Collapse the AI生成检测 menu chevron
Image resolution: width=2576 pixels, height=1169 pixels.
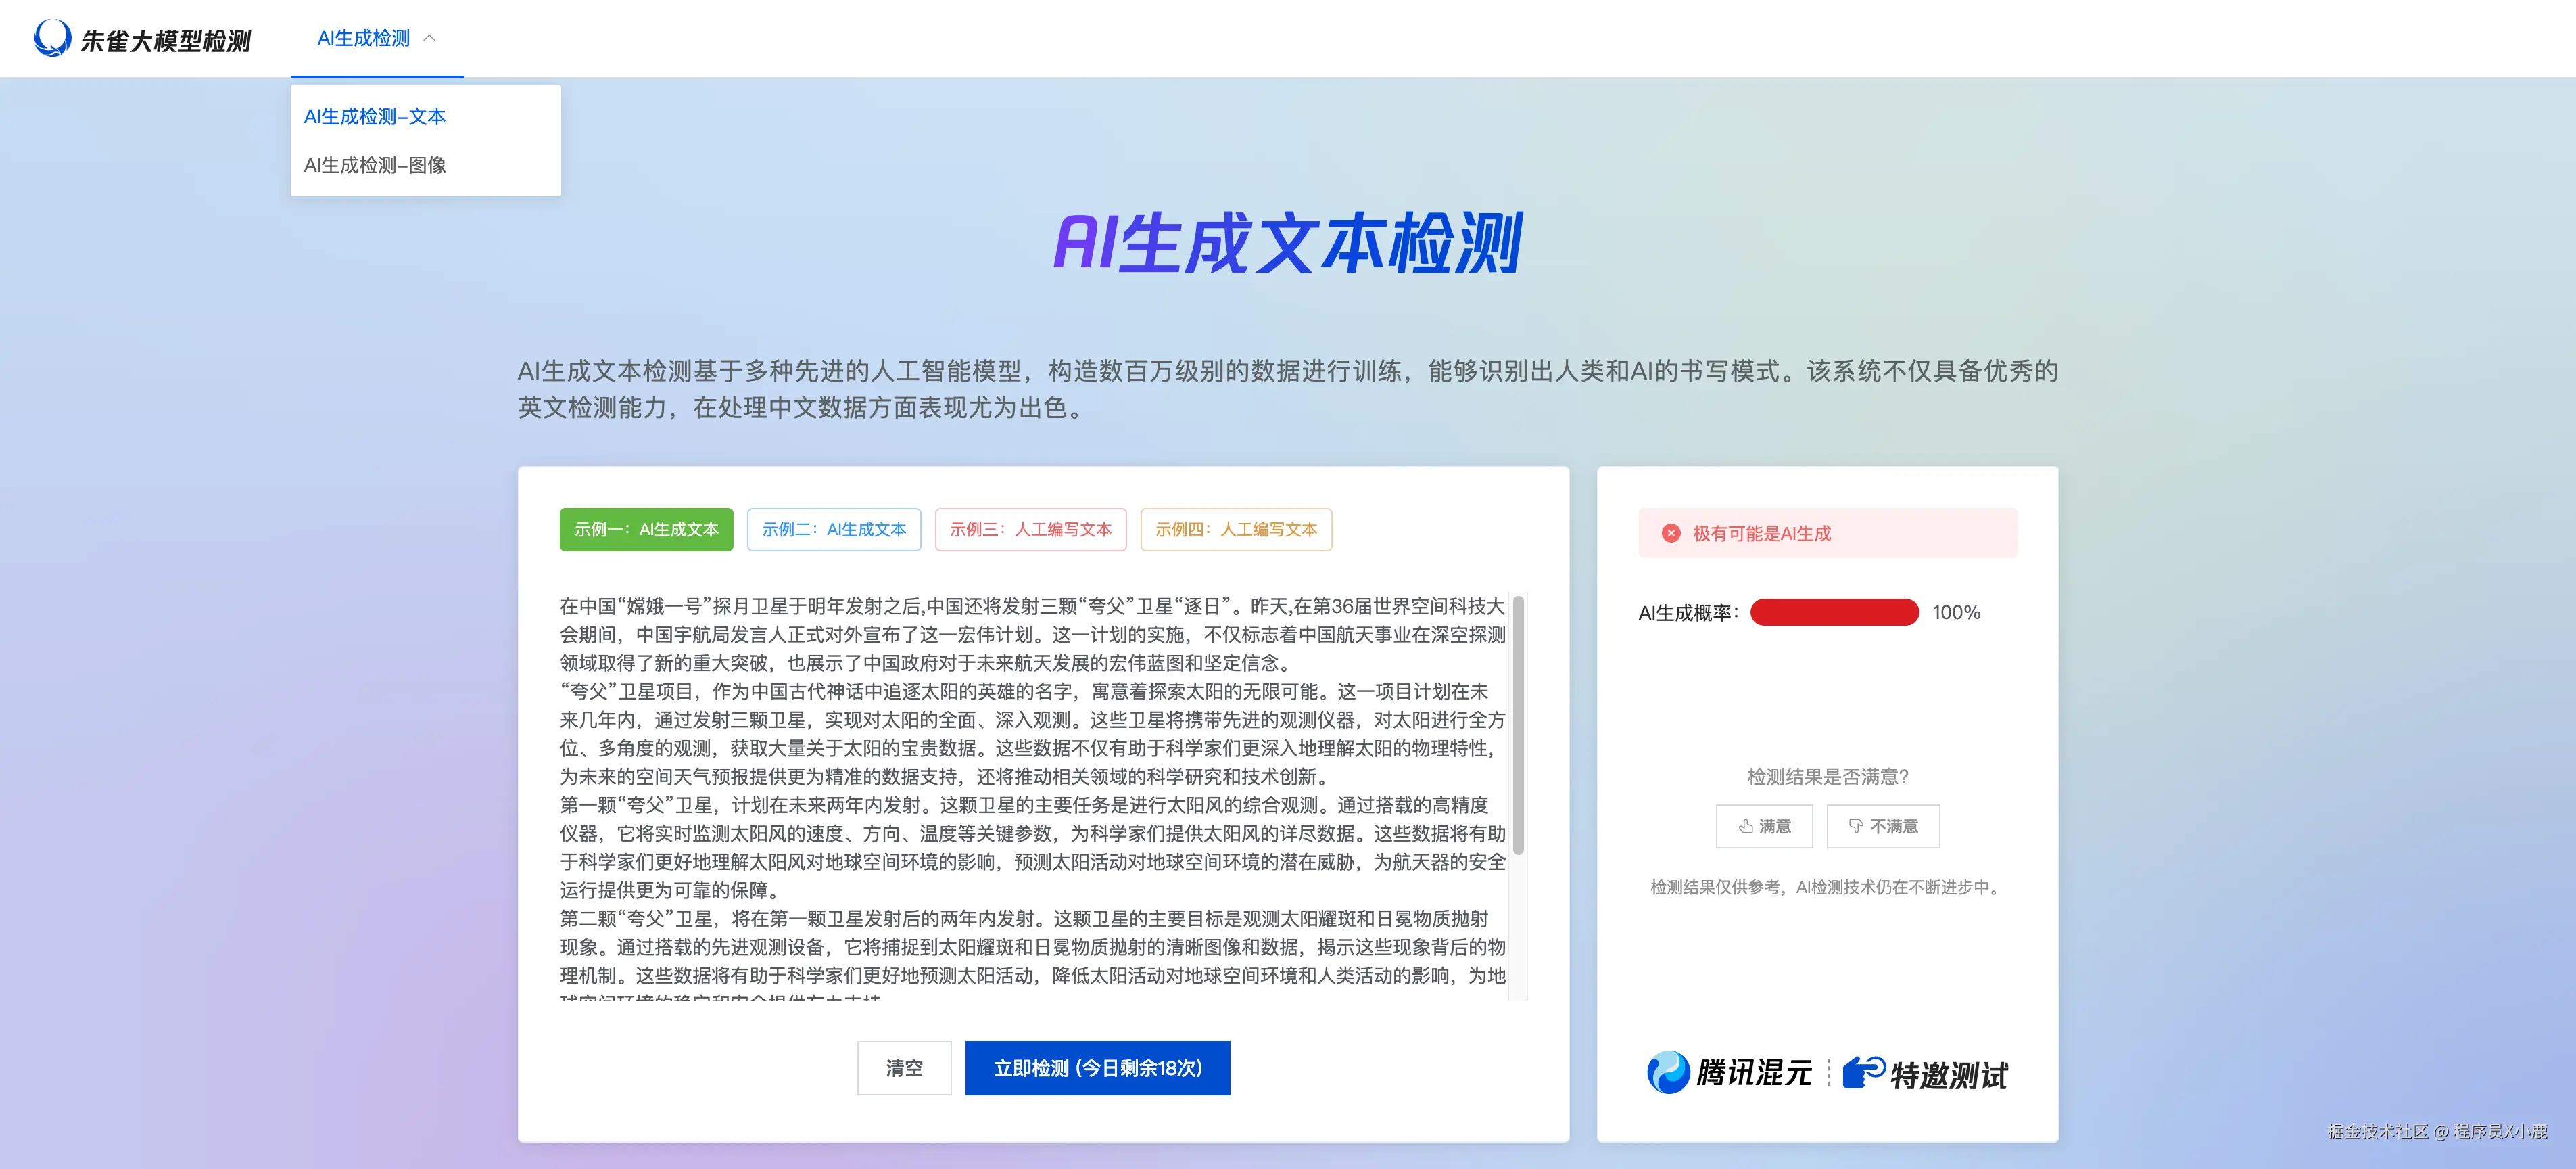tap(430, 38)
